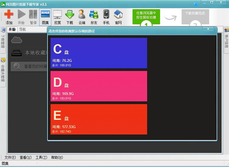The height and width of the screenshot is (167, 229).
Task: Open the 帮助(H) menu
Action: point(57,157)
